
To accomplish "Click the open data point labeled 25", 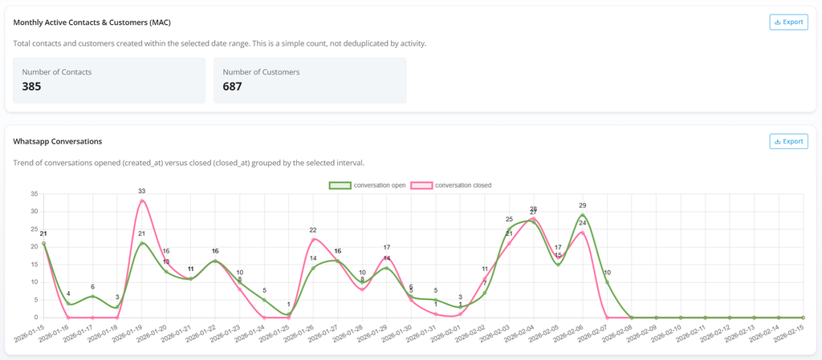I will coord(509,229).
